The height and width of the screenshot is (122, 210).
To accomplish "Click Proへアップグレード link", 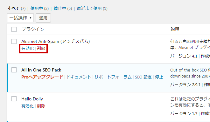I will tap(42, 77).
